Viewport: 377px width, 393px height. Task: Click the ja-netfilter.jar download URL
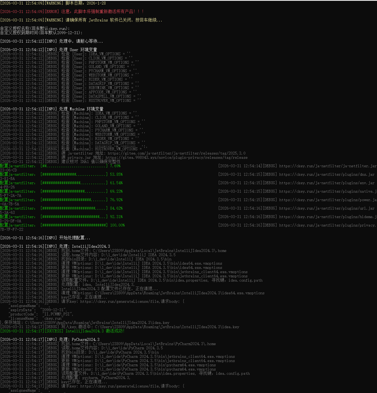click(x=328, y=166)
